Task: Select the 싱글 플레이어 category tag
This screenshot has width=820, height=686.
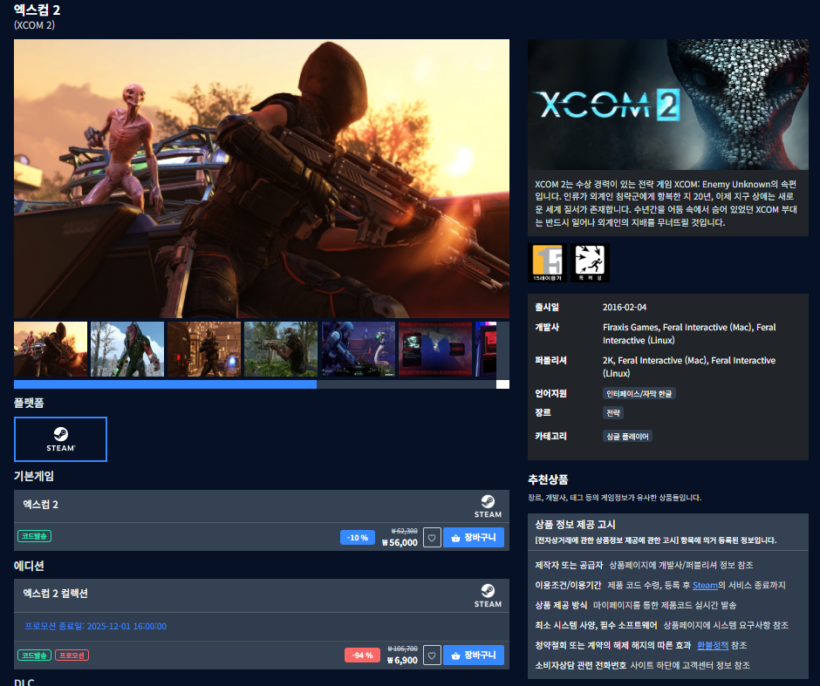Action: tap(627, 436)
